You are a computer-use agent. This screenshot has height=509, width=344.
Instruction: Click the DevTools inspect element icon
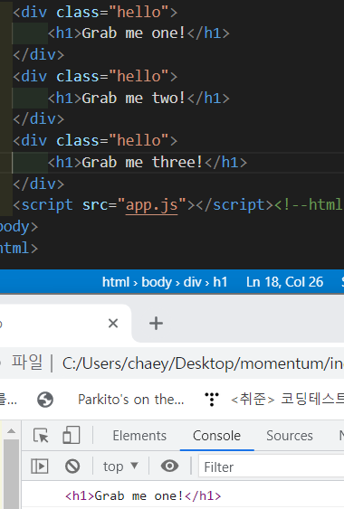(41, 435)
